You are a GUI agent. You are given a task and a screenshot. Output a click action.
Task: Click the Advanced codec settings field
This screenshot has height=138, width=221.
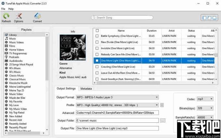[x=117, y=113]
